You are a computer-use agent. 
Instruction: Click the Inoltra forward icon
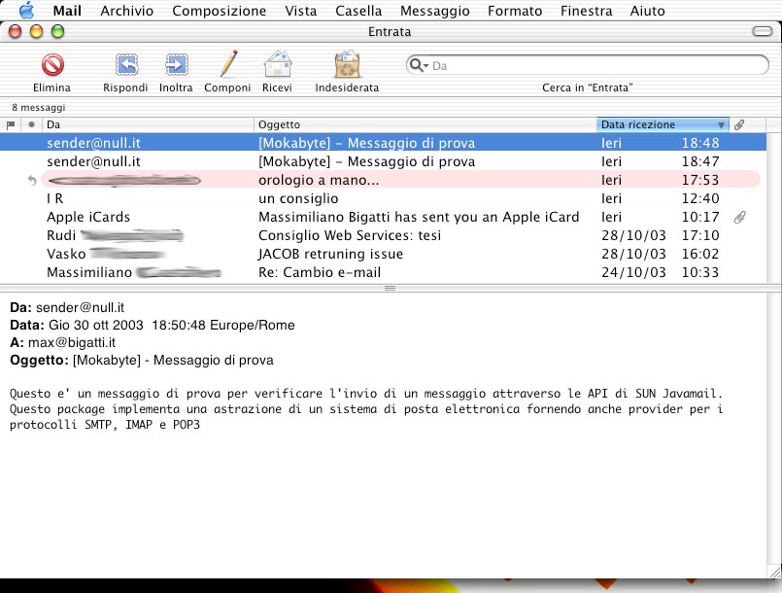[177, 65]
